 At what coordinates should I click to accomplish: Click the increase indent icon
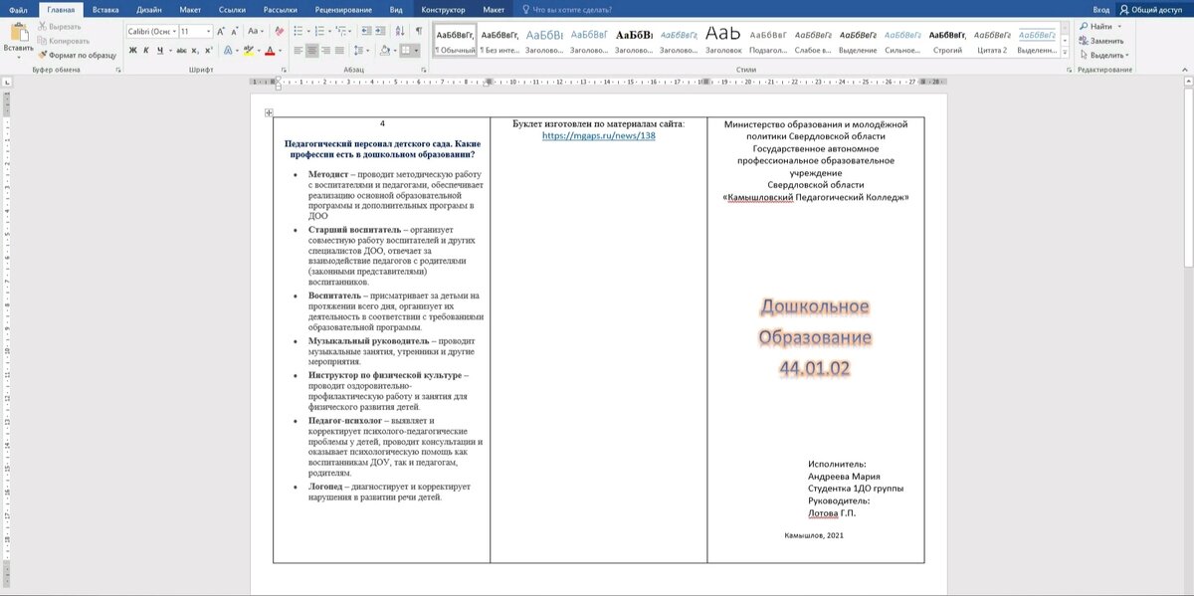(x=380, y=32)
